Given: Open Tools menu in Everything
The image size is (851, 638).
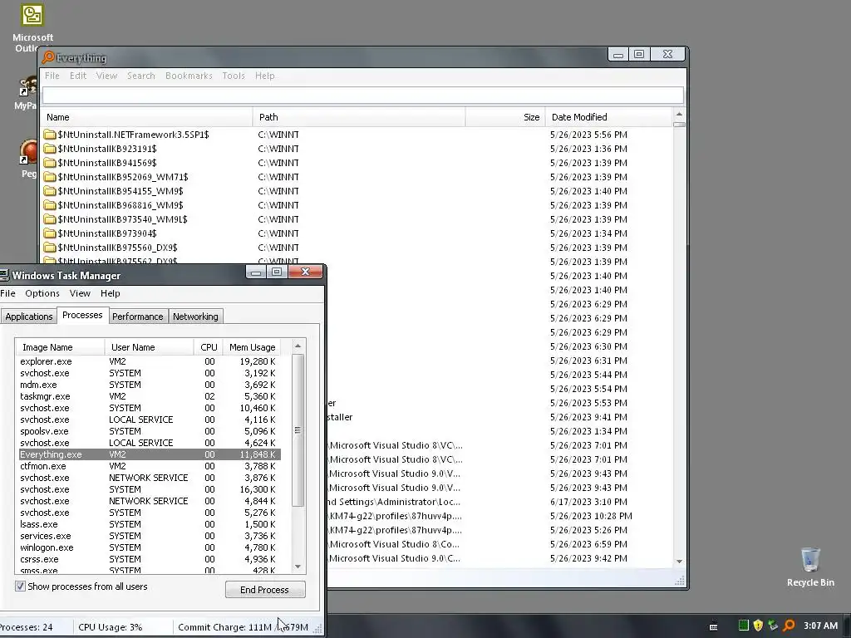Looking at the screenshot, I should pos(234,76).
